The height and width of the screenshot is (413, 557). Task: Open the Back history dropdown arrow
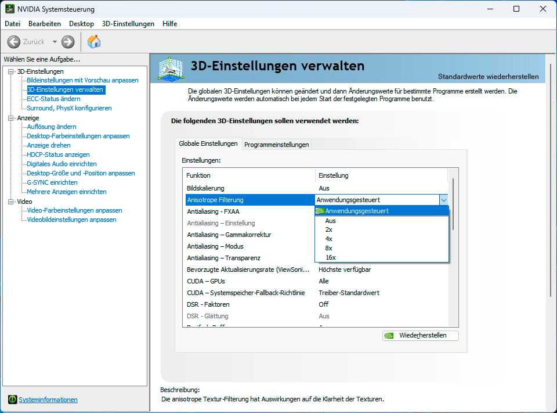point(55,42)
